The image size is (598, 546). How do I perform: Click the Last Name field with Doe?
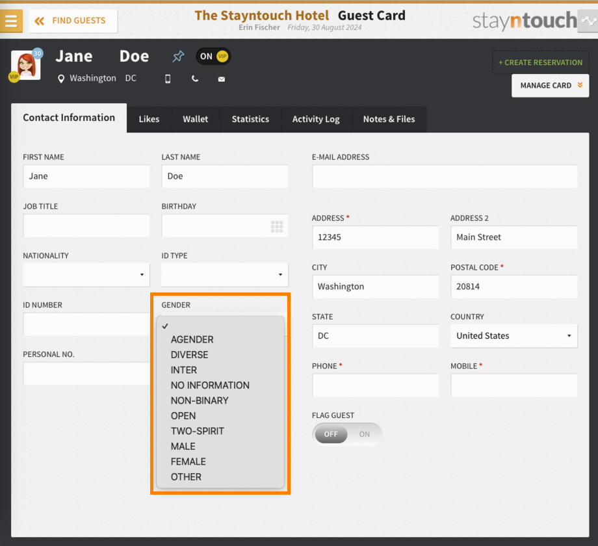225,176
